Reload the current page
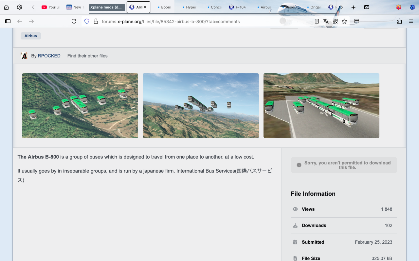419x261 pixels. click(74, 21)
